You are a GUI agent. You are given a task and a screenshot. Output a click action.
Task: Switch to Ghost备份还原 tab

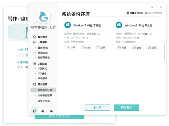154,13
